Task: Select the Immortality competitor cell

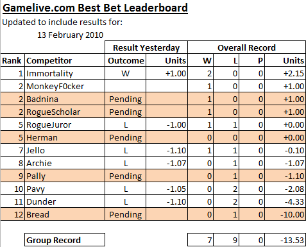Action: click(65, 73)
